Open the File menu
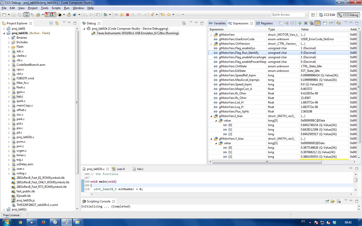This screenshot has width=362, height=226. [x=4, y=8]
